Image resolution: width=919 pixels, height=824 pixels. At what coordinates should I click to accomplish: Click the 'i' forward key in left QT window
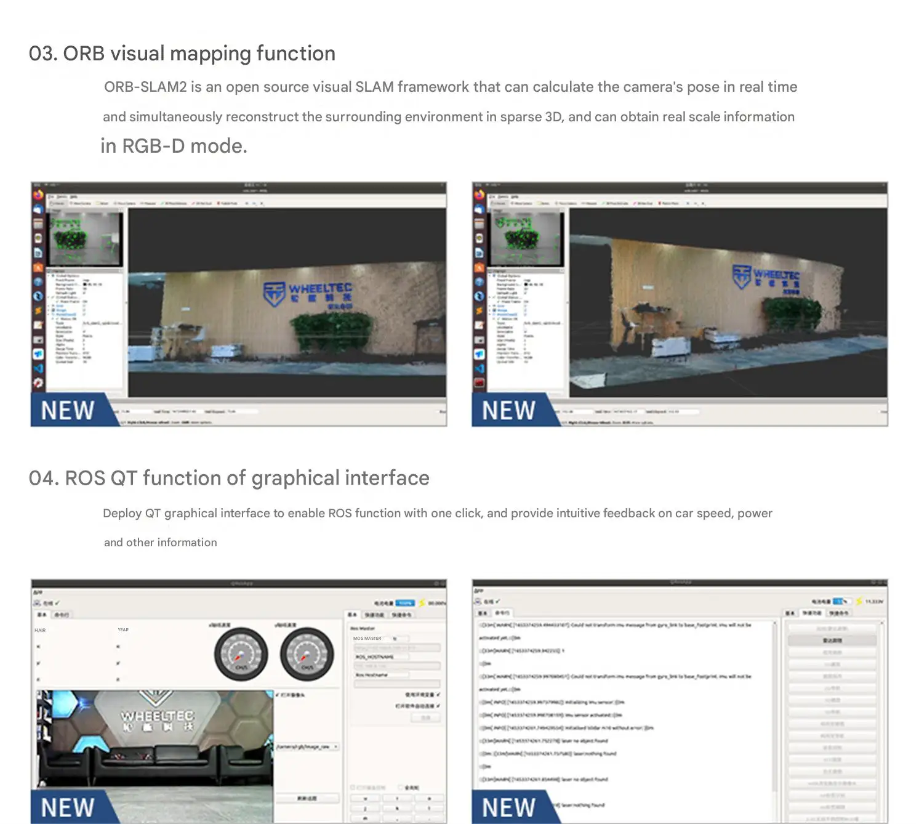pos(397,798)
